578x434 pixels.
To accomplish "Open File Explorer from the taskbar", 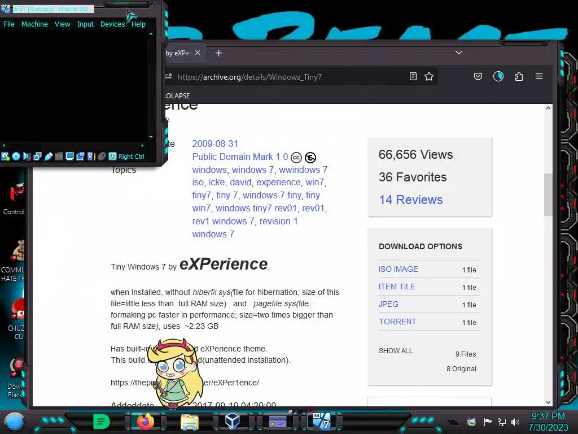I will tap(190, 422).
